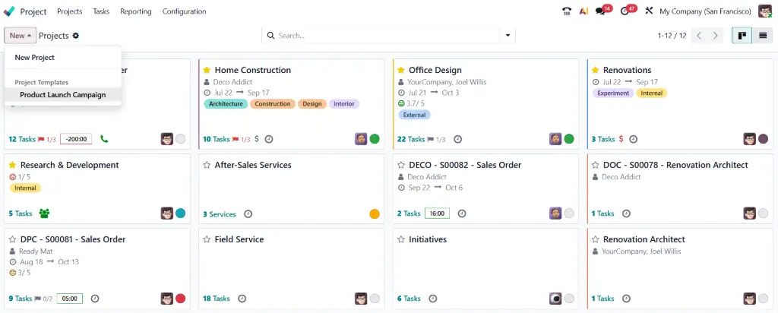The image size is (778, 313).
Task: Switch to List view
Action: pos(763,36)
